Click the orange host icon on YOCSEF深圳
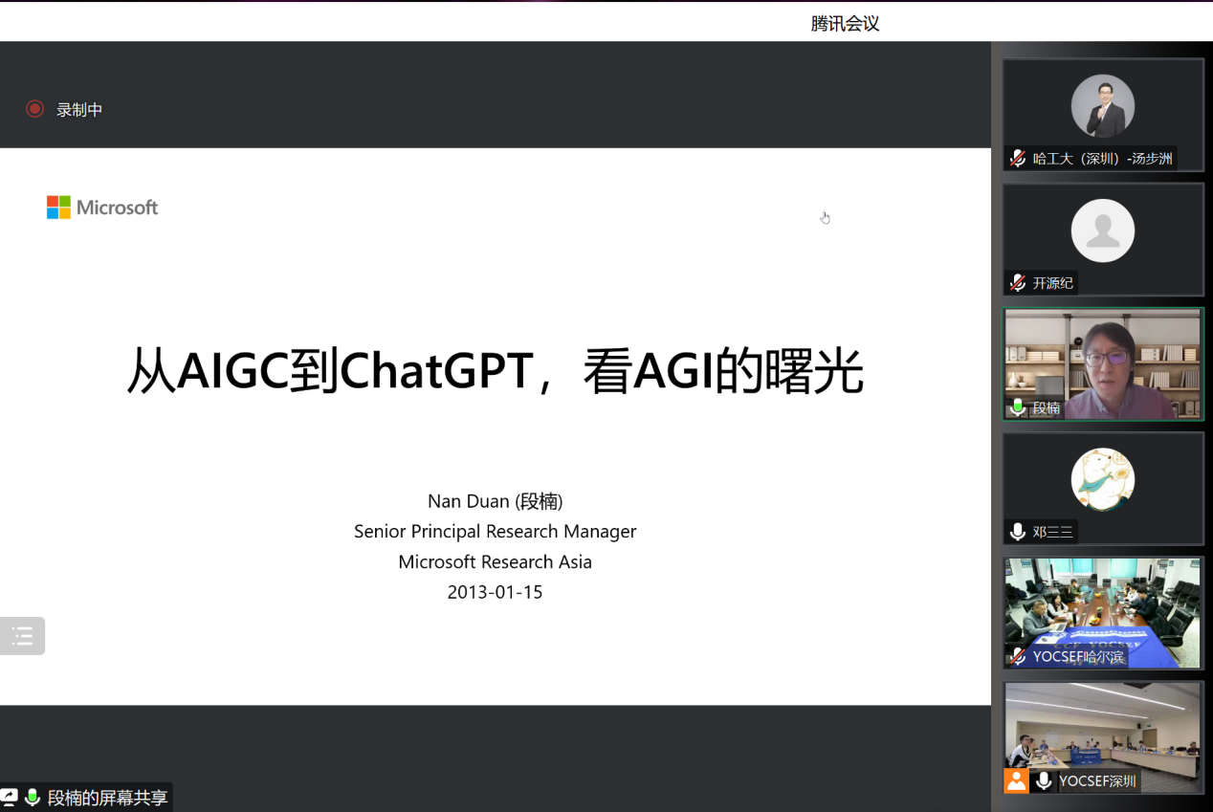This screenshot has width=1213, height=812. (x=1016, y=780)
